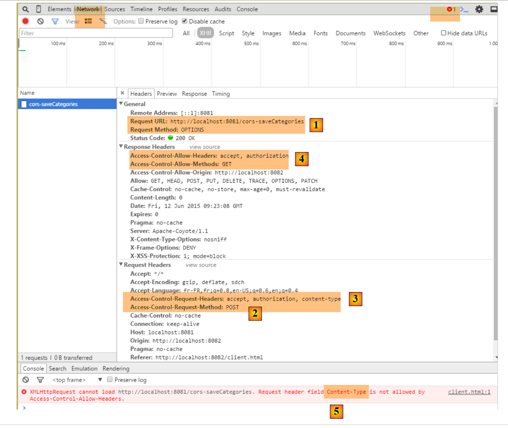Enable the Preserve log checkbox in Network options
The width and height of the screenshot is (508, 428).
[x=141, y=21]
